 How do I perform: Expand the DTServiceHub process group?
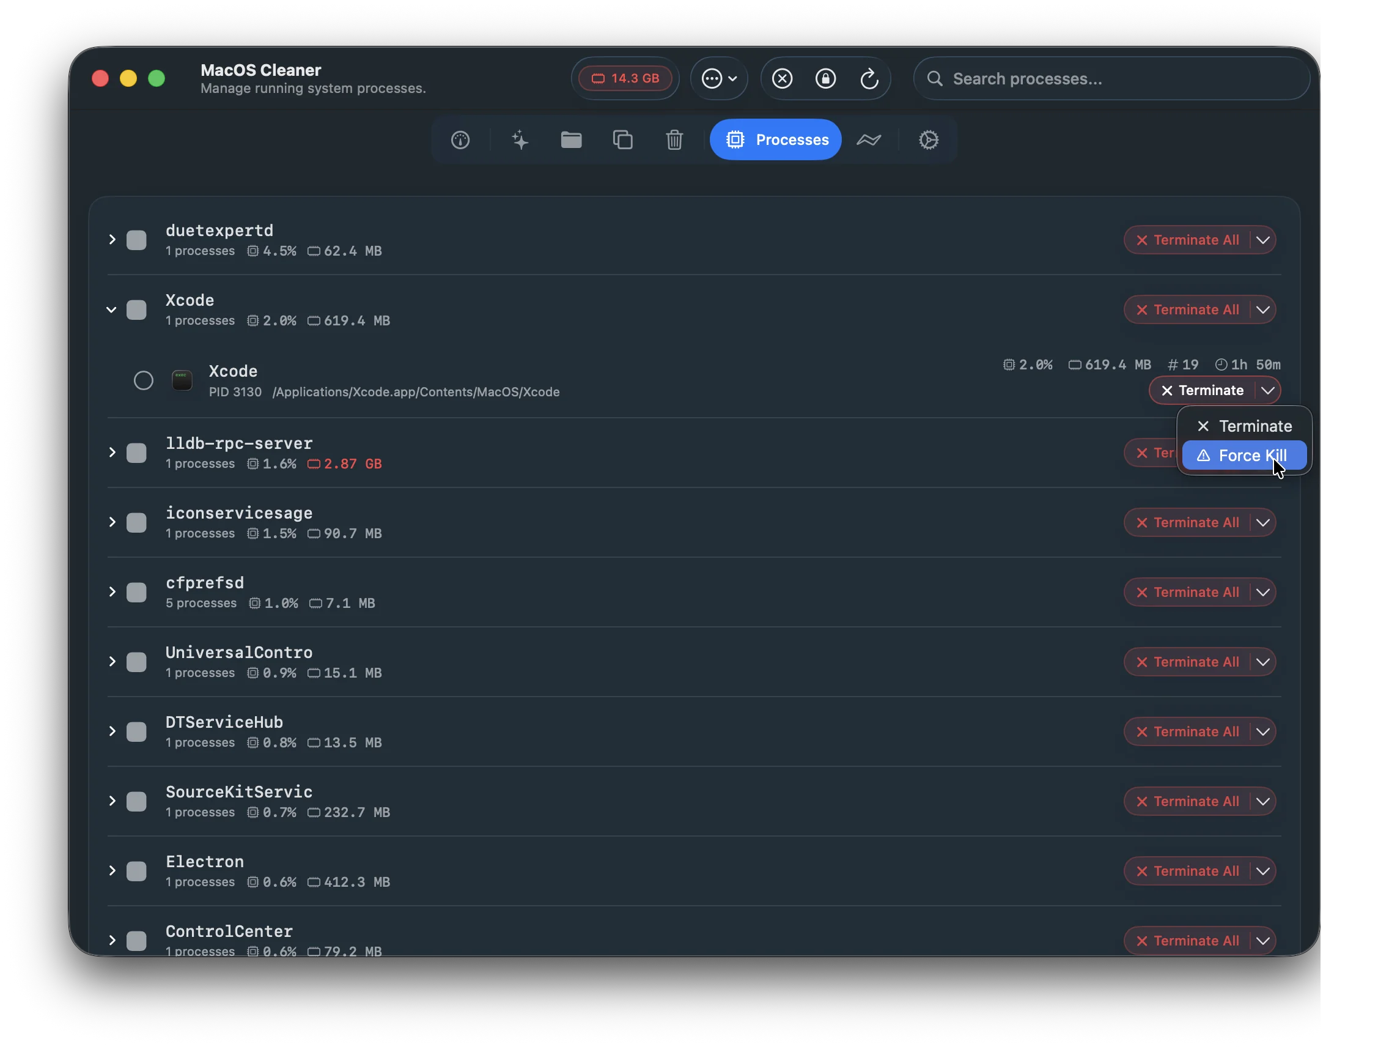[x=112, y=731]
